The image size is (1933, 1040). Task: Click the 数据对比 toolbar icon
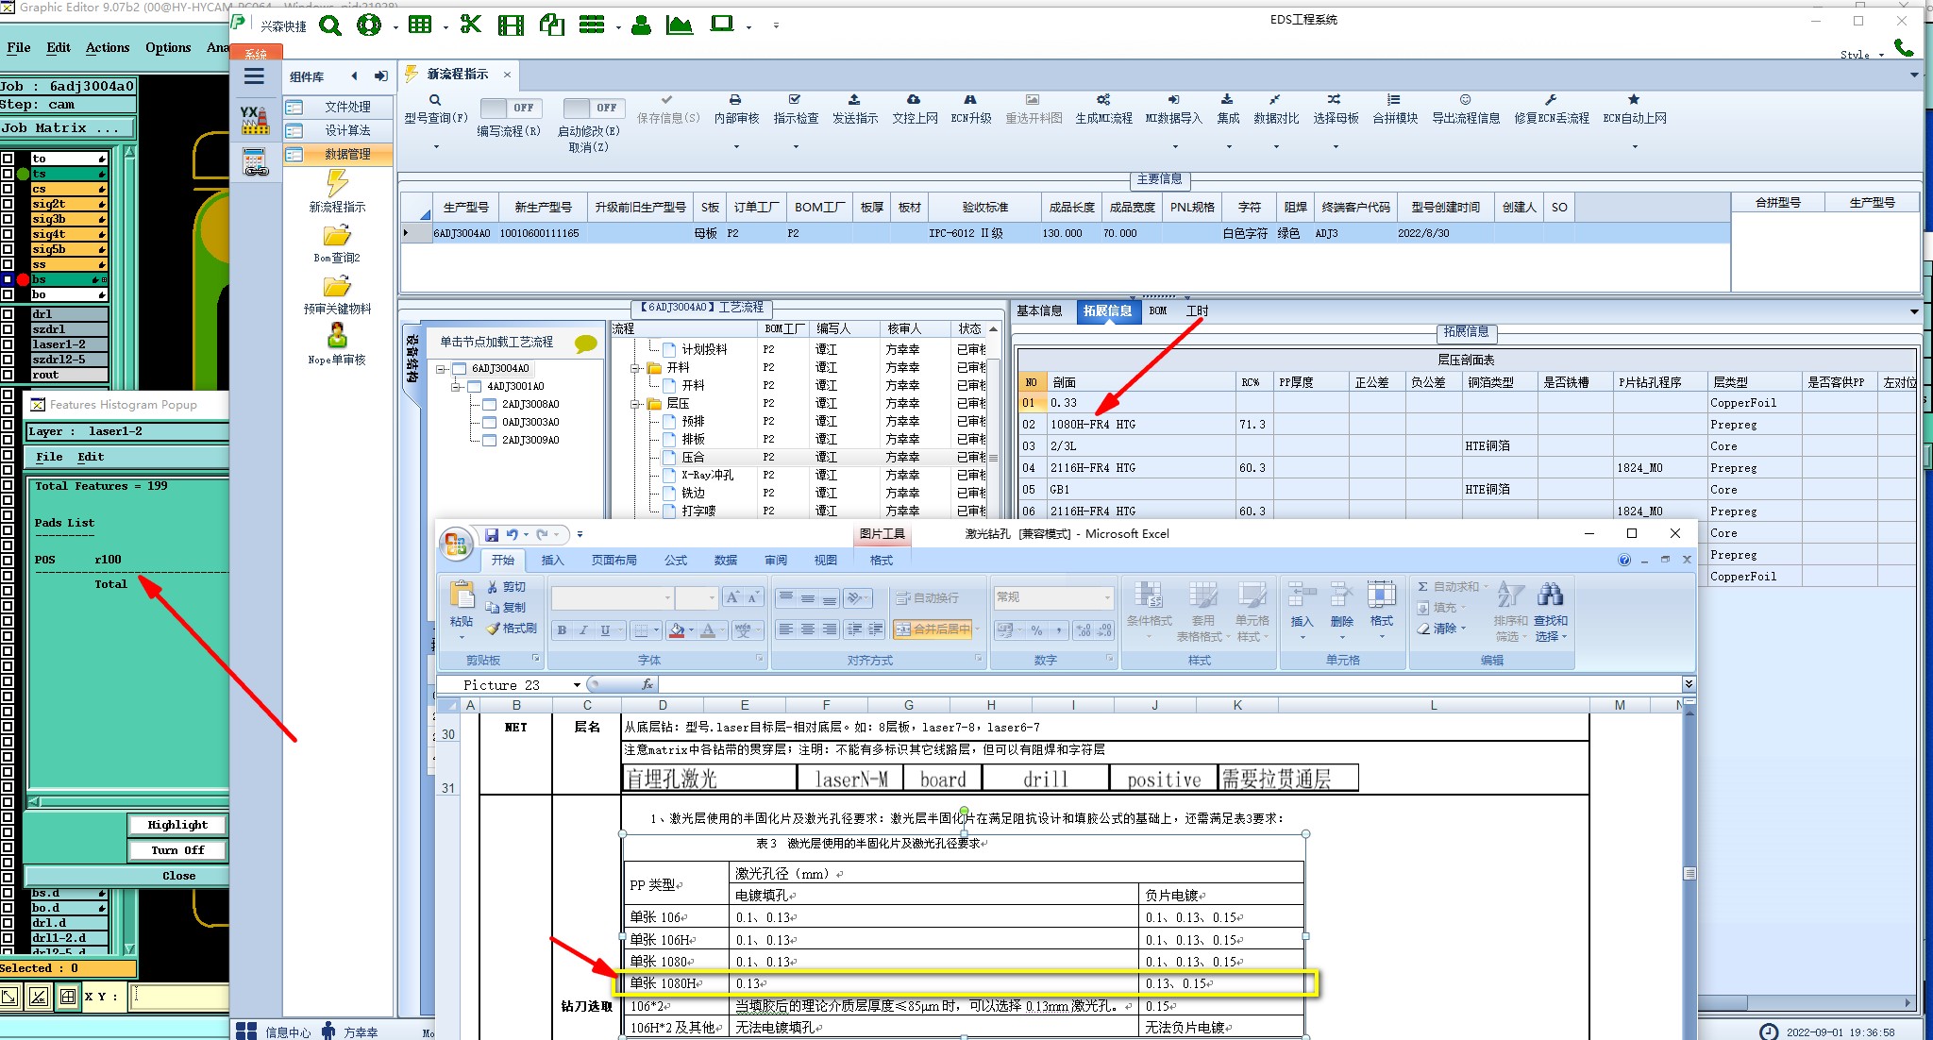pos(1275,100)
